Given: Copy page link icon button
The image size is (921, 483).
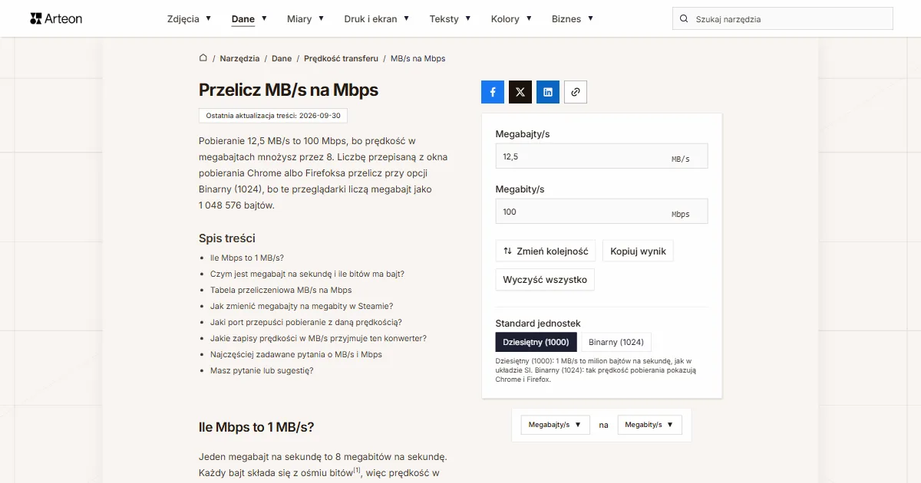Looking at the screenshot, I should pos(576,92).
